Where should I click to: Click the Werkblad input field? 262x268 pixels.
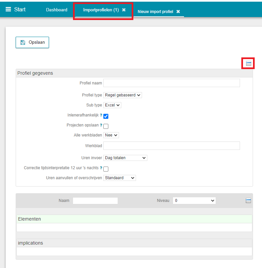[x=171, y=146]
